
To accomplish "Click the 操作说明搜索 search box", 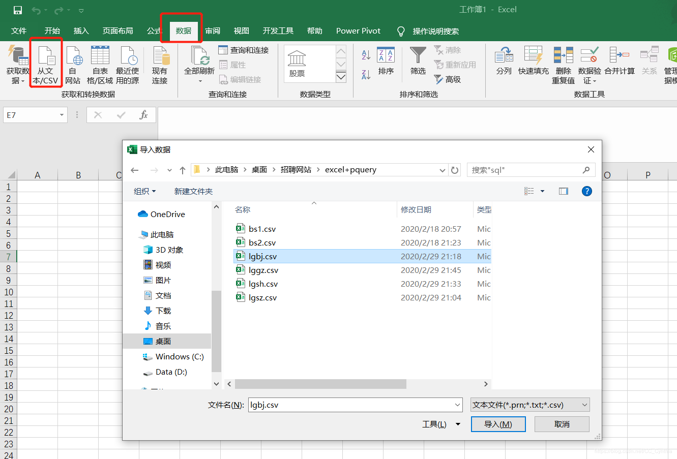I will click(436, 32).
